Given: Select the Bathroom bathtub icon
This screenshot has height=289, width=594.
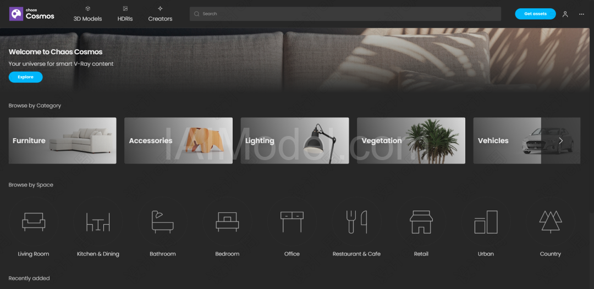Looking at the screenshot, I should click(x=162, y=222).
